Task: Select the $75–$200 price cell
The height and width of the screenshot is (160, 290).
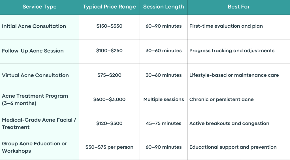Action: click(x=109, y=75)
